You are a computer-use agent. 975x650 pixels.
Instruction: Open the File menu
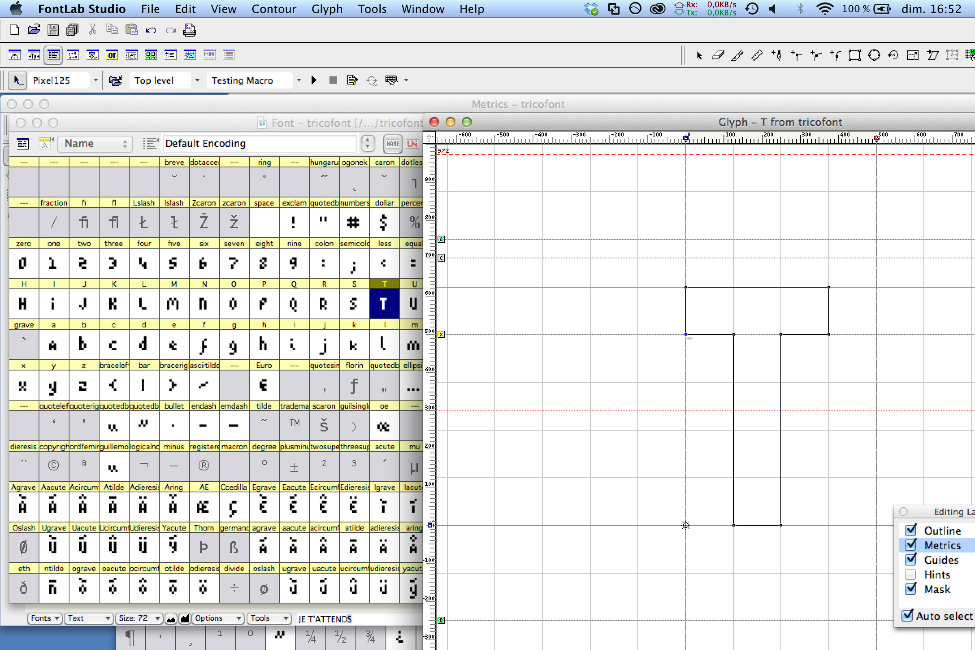150,9
